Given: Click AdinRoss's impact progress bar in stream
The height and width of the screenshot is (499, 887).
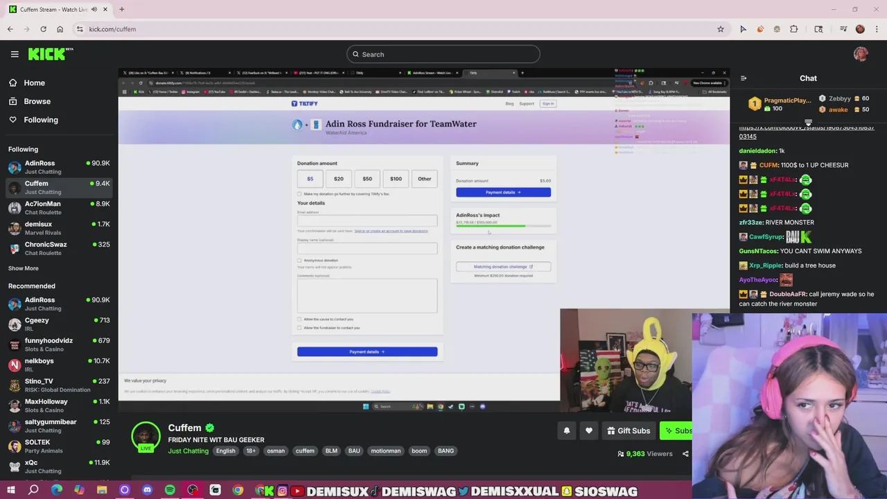Looking at the screenshot, I should coord(503,226).
